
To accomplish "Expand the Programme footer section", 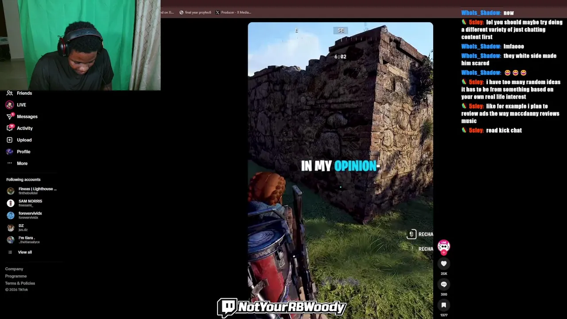I will [16, 276].
